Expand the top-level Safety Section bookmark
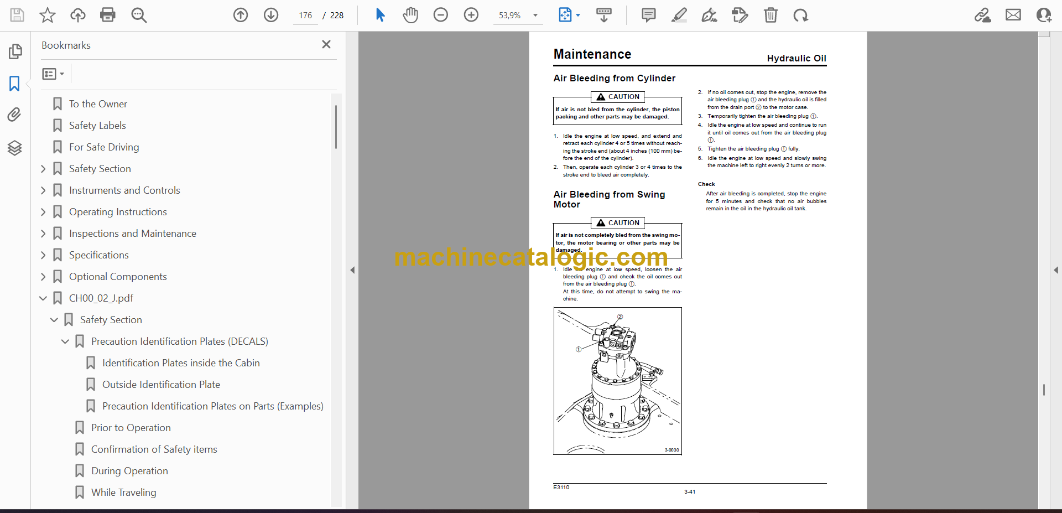 tap(43, 169)
